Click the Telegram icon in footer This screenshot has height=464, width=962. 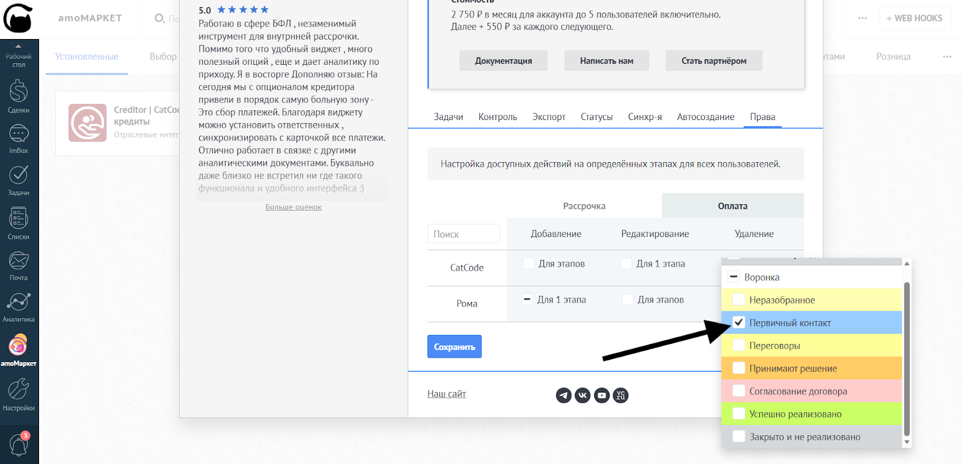[x=563, y=395]
